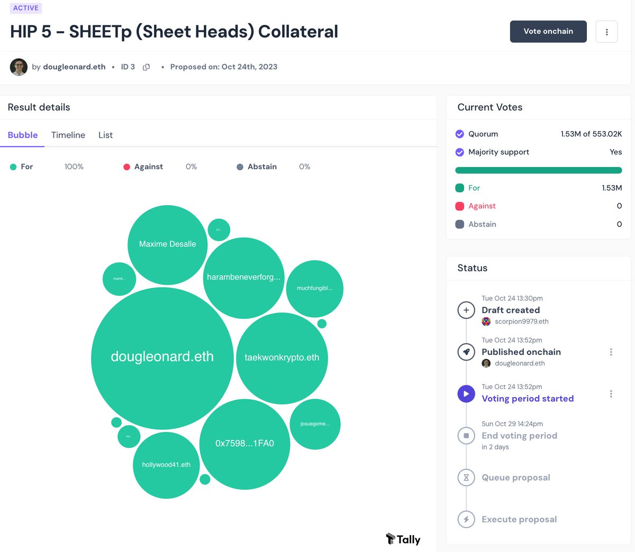Click the Vote onchain button
This screenshot has width=635, height=552.
(x=548, y=32)
